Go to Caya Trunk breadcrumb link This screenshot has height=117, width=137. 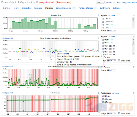(x=26, y=2)
